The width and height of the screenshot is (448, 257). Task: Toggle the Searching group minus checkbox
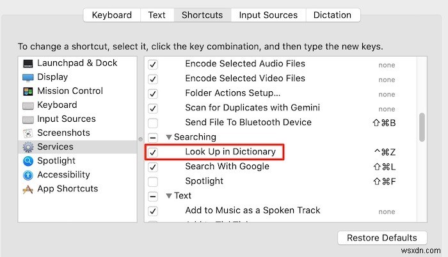click(153, 137)
